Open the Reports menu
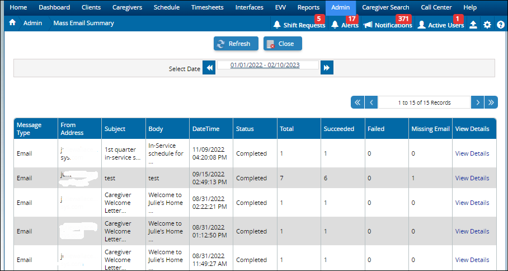Image resolution: width=508 pixels, height=271 pixels. tap(308, 7)
